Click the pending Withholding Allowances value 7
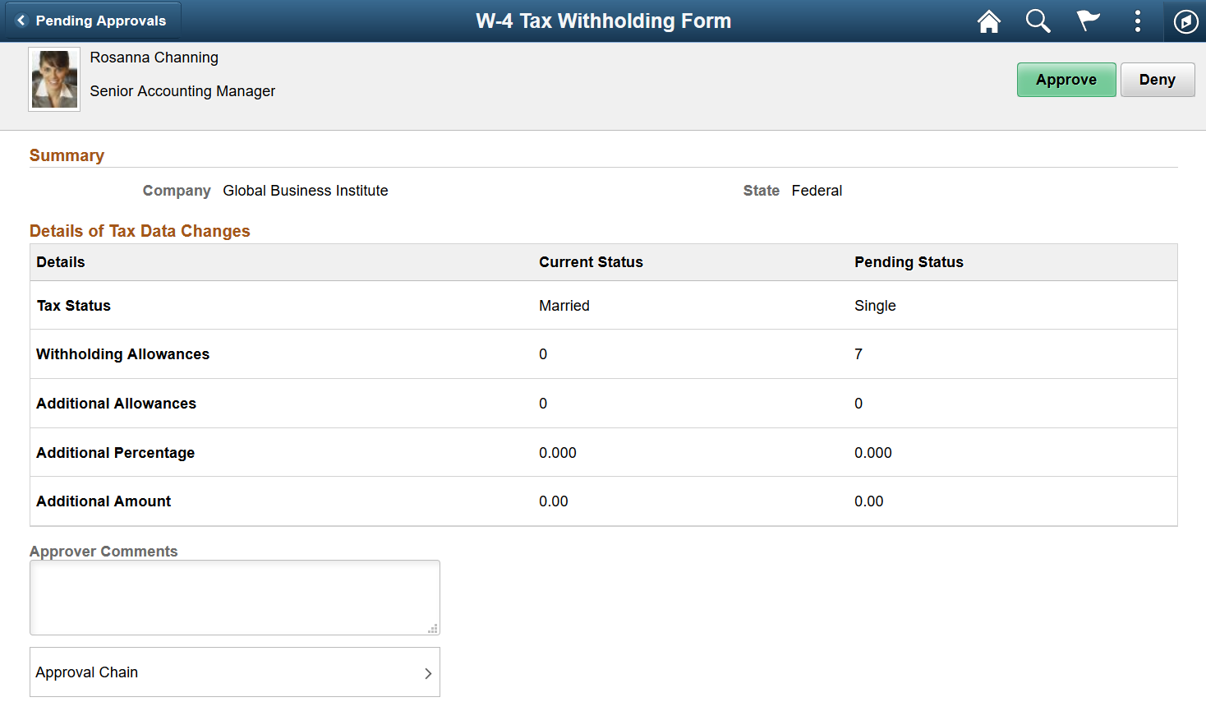 click(858, 354)
